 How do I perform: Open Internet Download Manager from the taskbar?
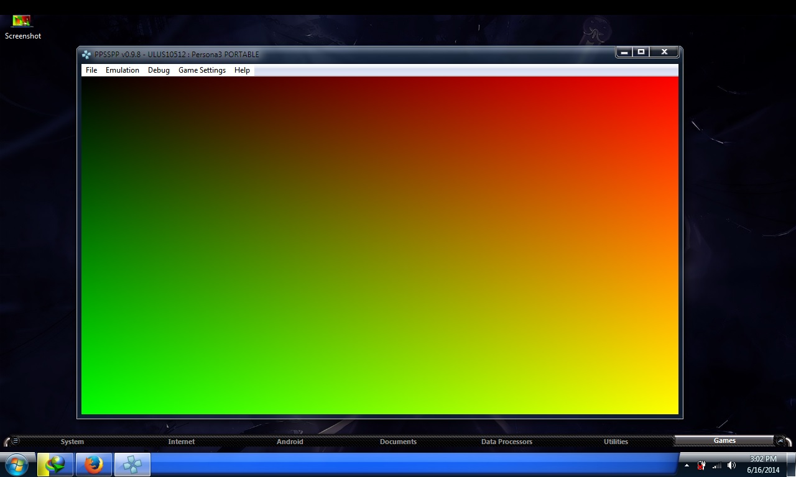pos(55,464)
